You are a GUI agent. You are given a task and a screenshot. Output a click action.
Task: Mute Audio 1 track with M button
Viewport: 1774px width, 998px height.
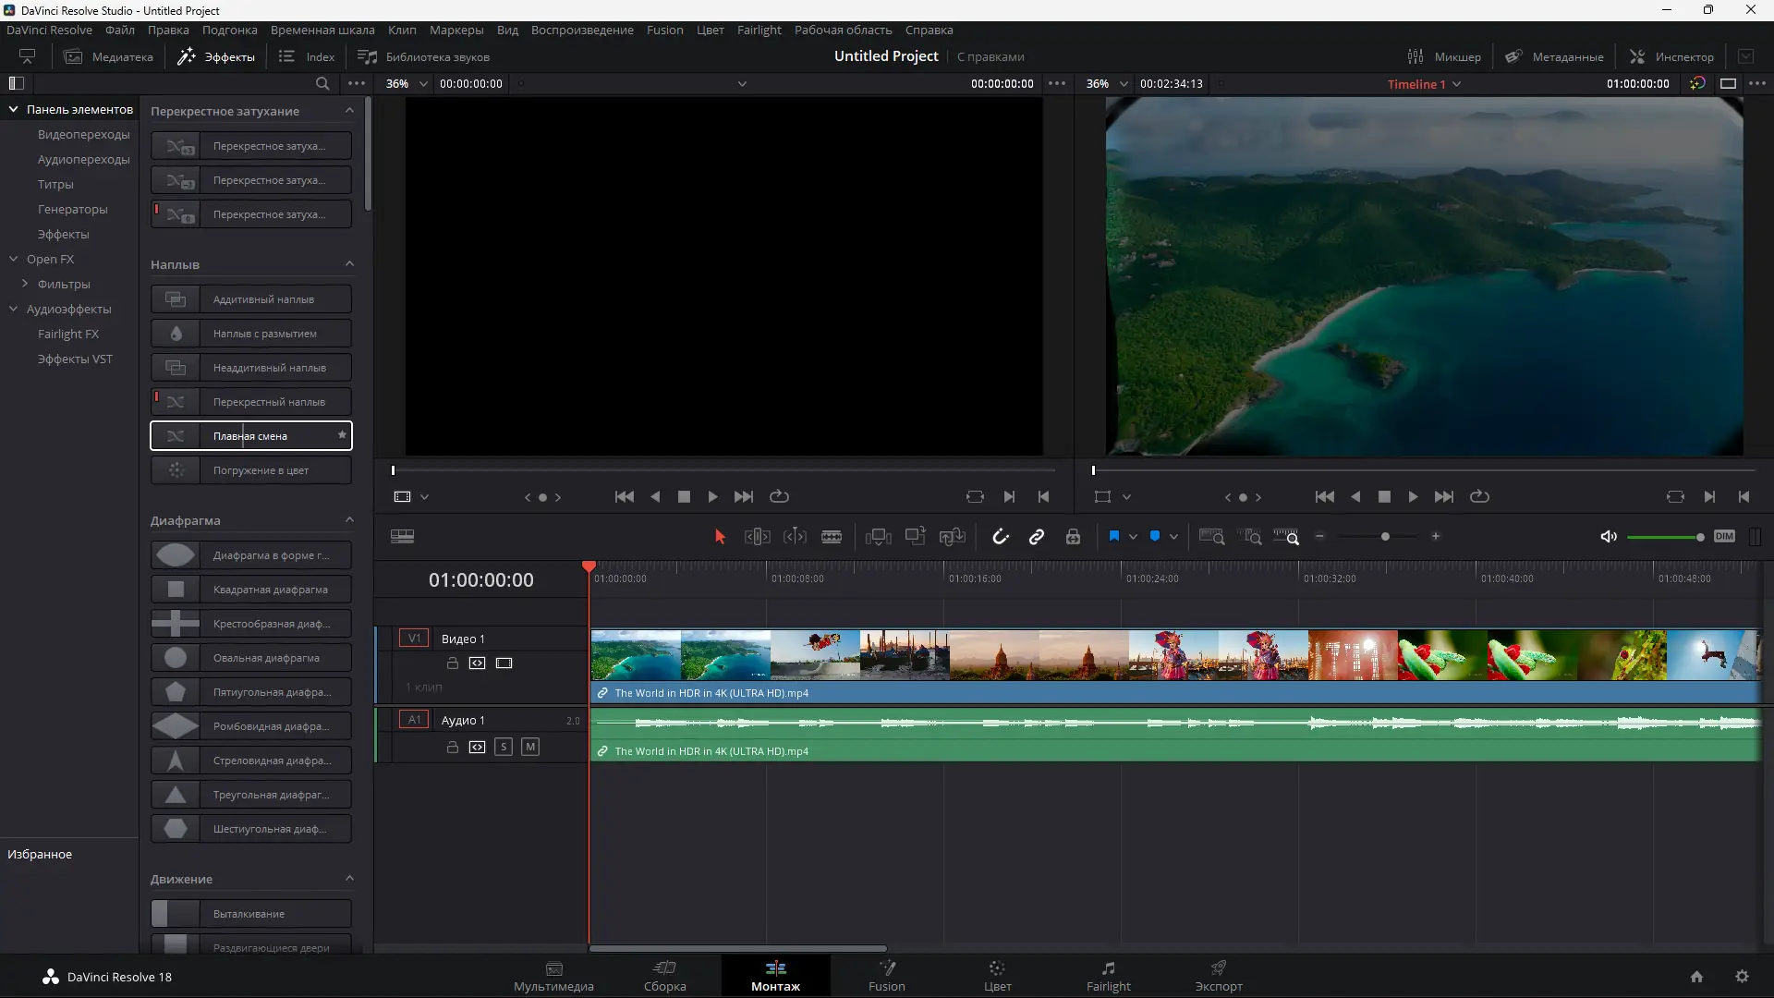pyautogui.click(x=530, y=747)
